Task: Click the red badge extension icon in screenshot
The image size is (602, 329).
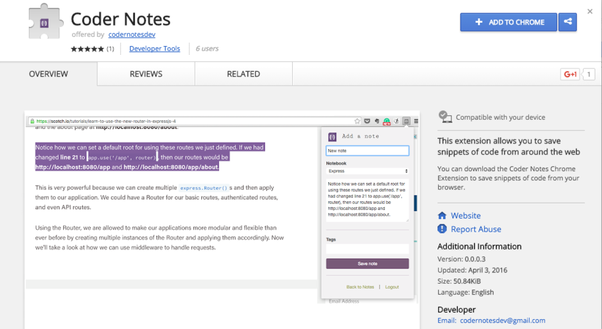Action: 387,121
